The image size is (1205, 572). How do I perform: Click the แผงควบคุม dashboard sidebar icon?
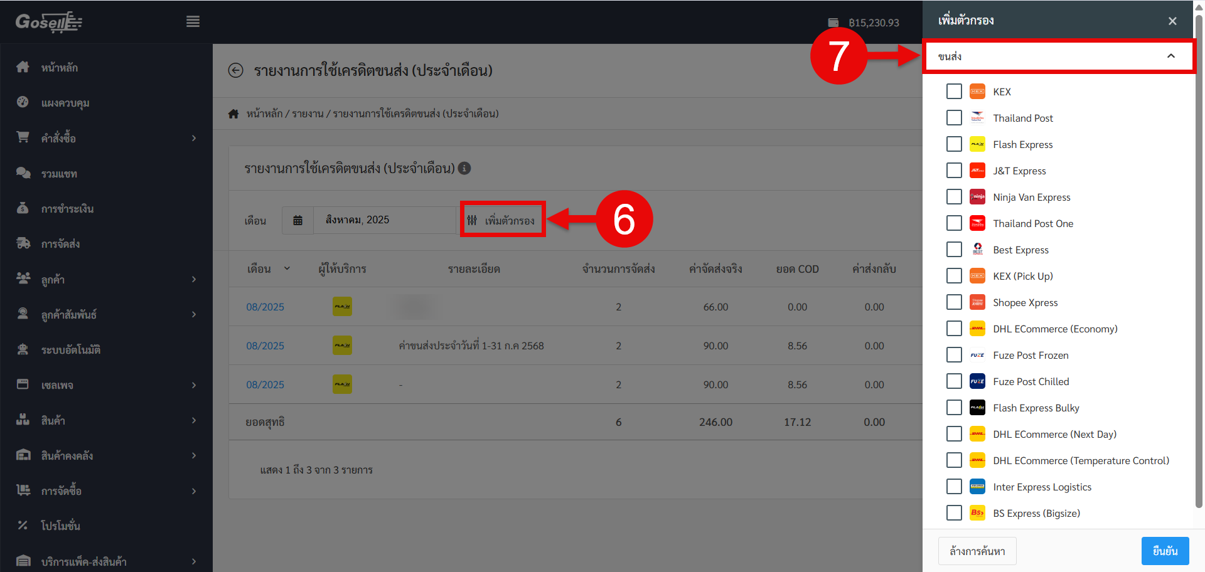click(x=23, y=102)
